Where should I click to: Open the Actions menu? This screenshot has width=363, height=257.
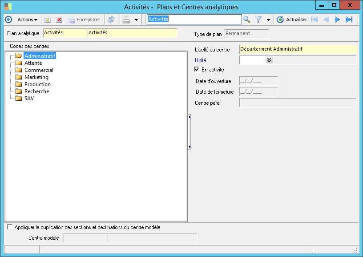tap(27, 20)
